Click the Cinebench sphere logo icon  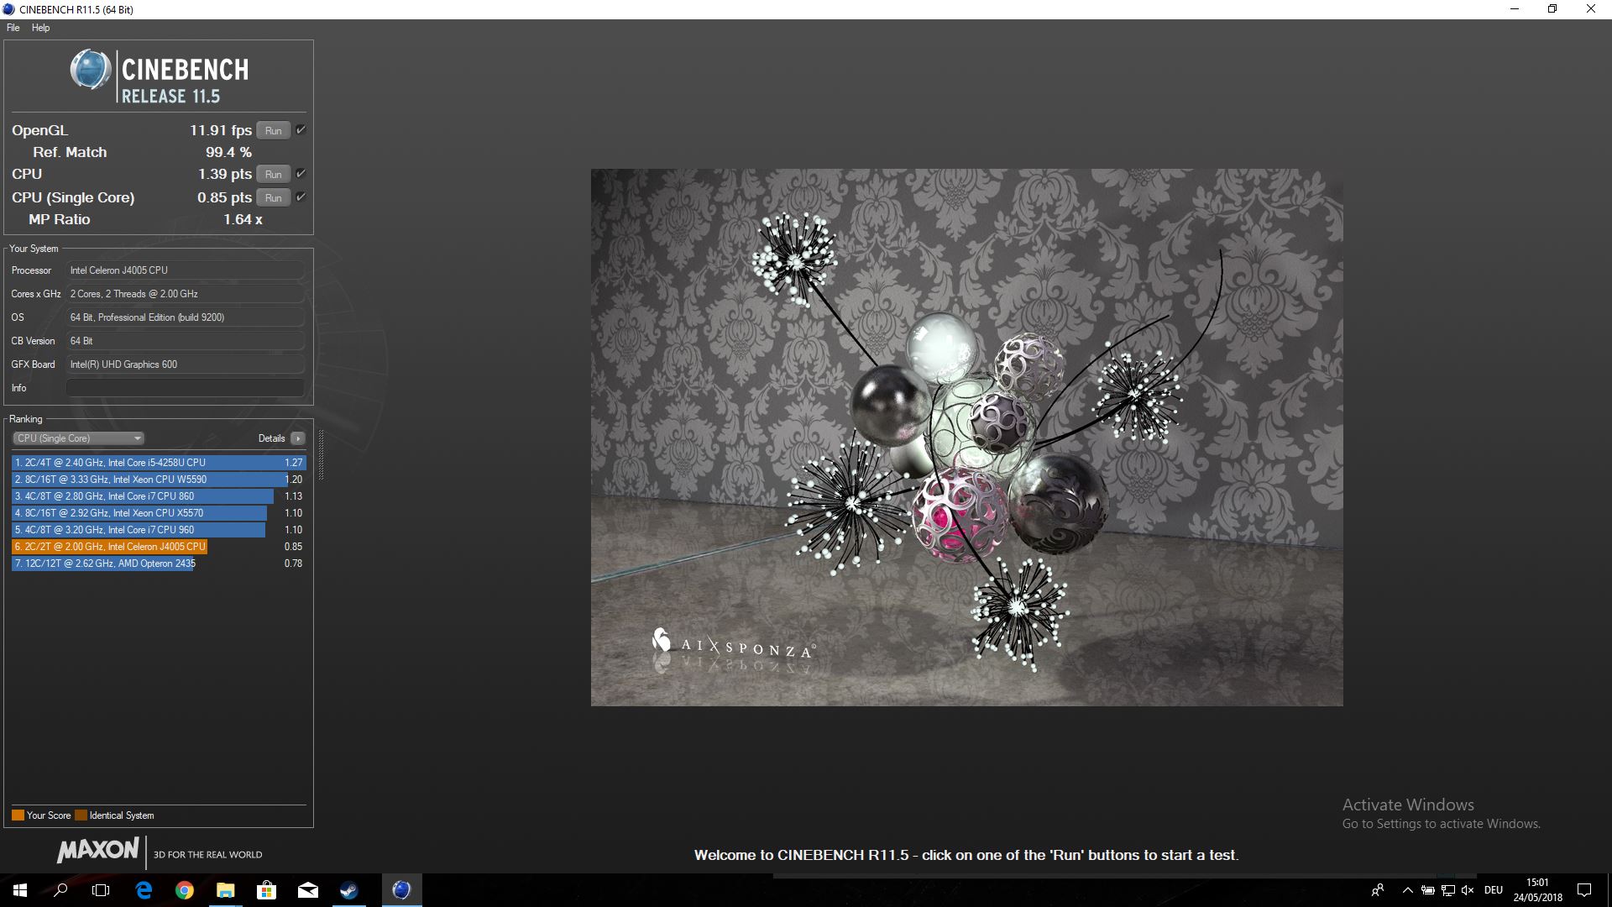coord(90,70)
